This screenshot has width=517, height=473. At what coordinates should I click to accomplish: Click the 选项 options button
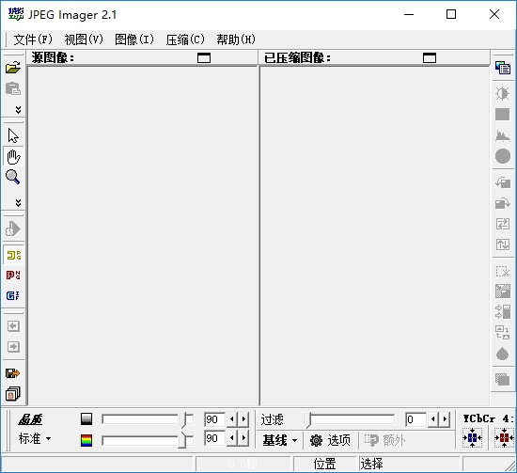[x=330, y=440]
